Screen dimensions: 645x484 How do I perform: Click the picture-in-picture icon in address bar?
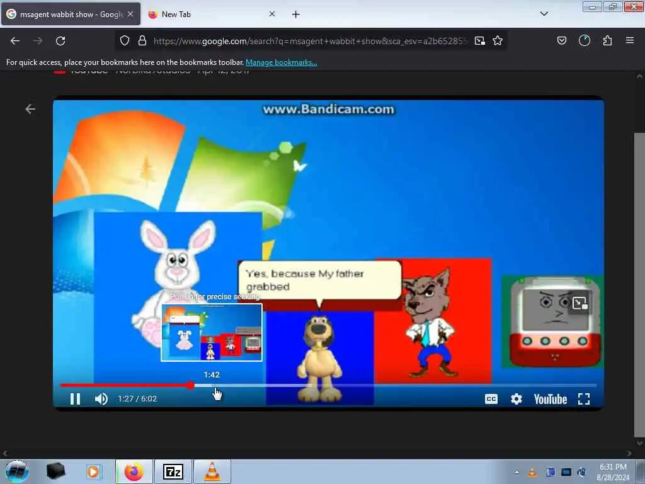coord(479,40)
